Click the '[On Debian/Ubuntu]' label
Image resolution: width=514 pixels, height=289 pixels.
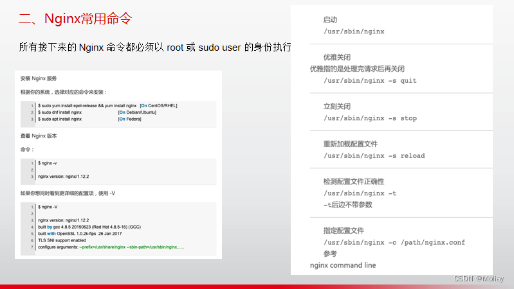137,112
